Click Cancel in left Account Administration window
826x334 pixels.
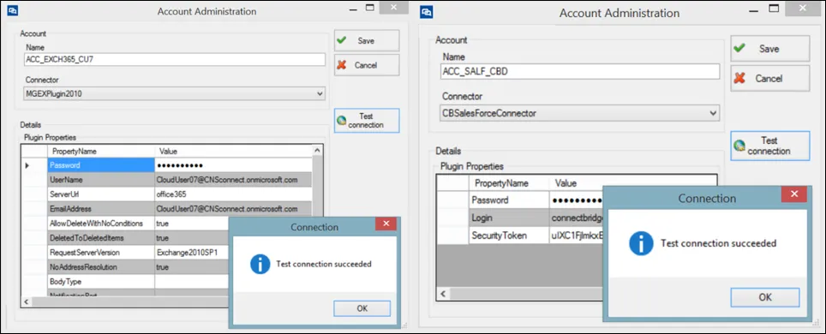click(x=367, y=65)
